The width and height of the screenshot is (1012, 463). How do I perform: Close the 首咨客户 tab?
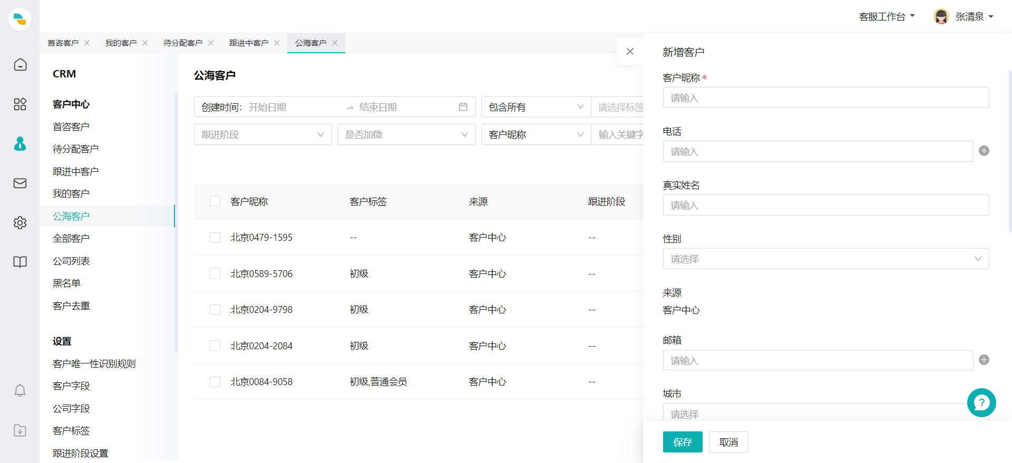[x=87, y=43]
